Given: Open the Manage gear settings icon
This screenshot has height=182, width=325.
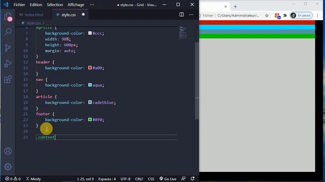Looking at the screenshot, I should (x=8, y=167).
